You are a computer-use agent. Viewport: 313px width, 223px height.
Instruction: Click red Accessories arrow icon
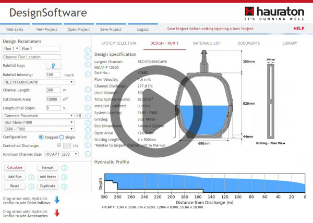click(x=57, y=213)
